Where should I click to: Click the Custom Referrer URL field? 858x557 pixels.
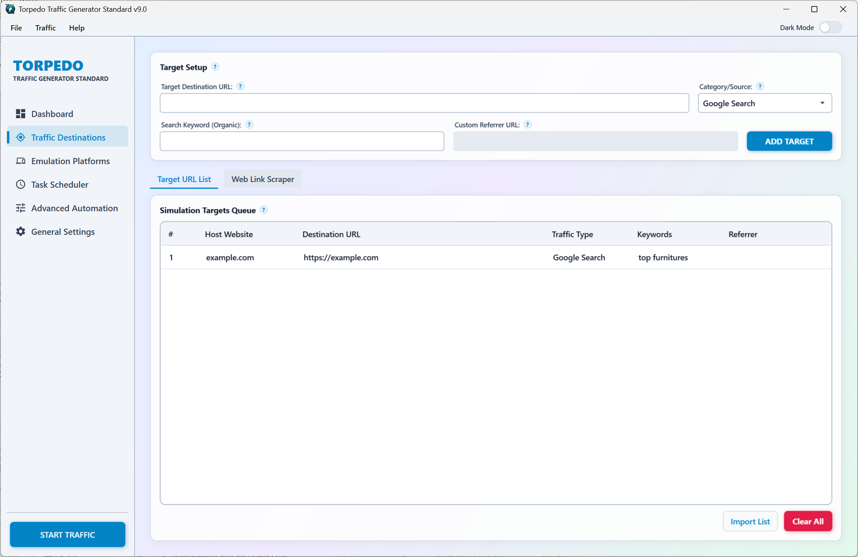[x=596, y=141]
